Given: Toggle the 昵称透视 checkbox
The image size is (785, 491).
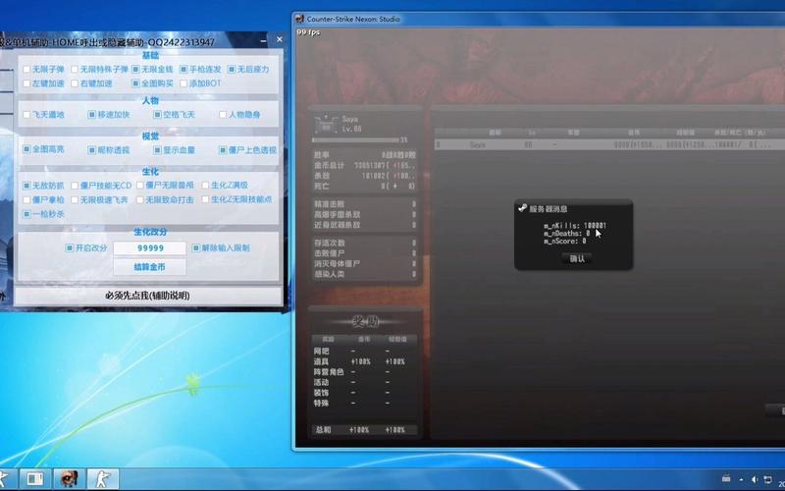Looking at the screenshot, I should [x=91, y=150].
